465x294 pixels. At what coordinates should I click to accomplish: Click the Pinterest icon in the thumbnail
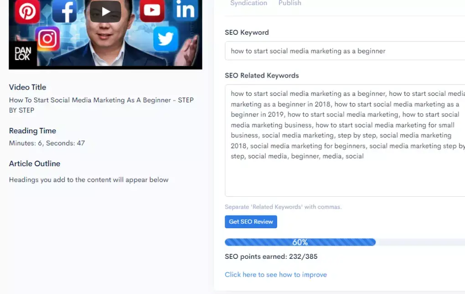point(27,11)
